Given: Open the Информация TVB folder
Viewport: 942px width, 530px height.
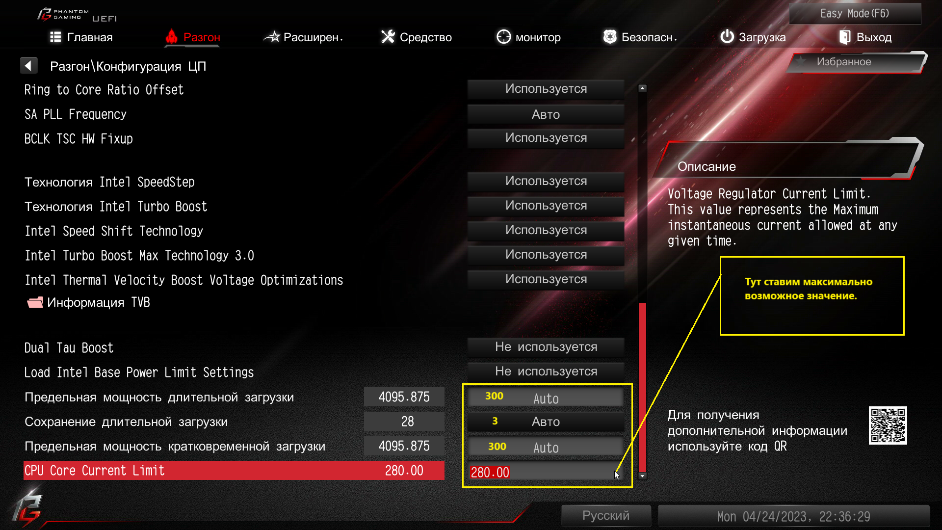Looking at the screenshot, I should click(88, 302).
